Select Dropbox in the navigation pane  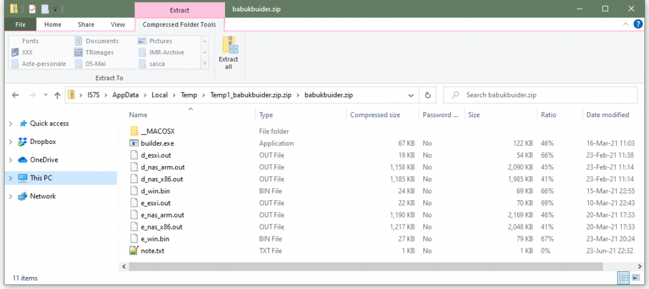click(43, 142)
